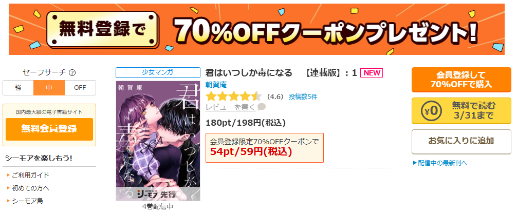The image size is (517, 214).
Task: Open the 初めての方へ sidebar link
Action: (x=30, y=188)
